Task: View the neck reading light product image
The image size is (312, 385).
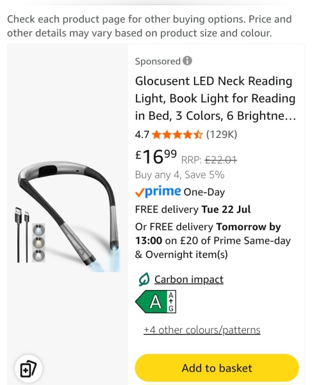Action: 67,216
